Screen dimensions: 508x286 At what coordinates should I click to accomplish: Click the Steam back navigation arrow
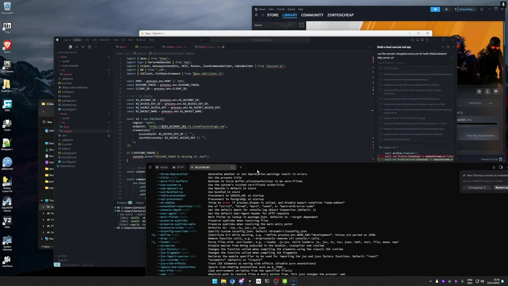256,15
